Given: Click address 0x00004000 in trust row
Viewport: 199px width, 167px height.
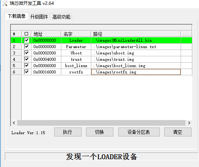Looking at the screenshot, I should tap(46, 59).
